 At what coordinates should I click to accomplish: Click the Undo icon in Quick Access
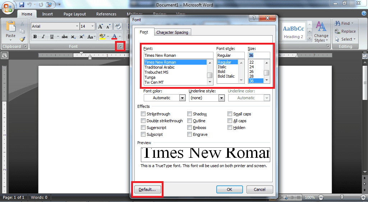point(29,4)
